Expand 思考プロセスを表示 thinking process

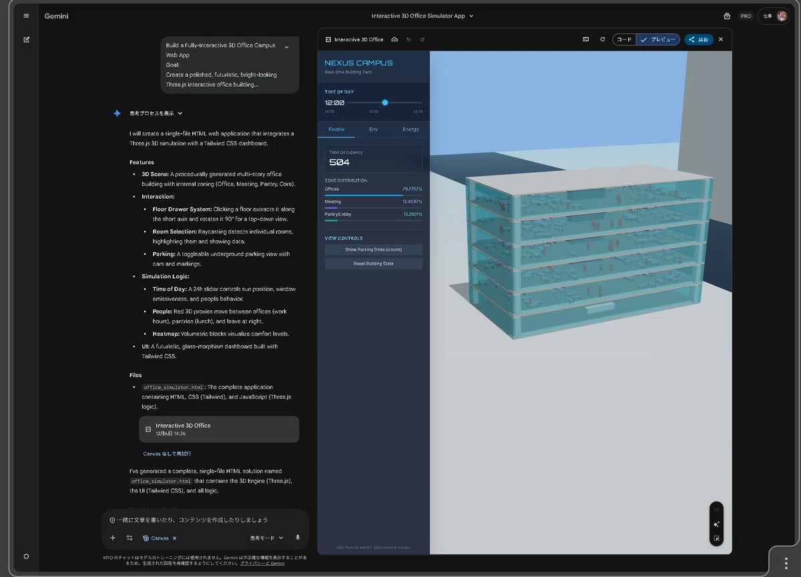[156, 113]
